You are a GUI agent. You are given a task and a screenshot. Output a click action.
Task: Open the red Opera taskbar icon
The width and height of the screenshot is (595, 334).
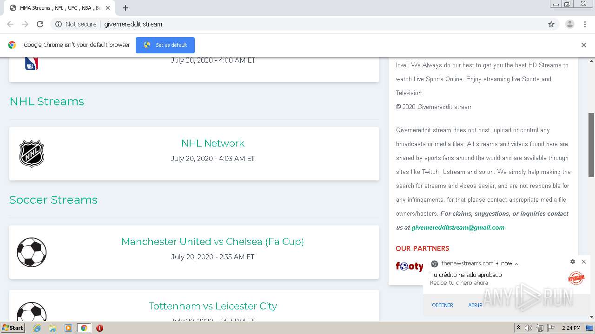(x=99, y=328)
